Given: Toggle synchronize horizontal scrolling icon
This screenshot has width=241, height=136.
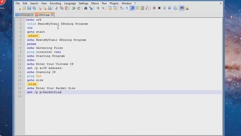Looking at the screenshot, I should click(115, 8).
